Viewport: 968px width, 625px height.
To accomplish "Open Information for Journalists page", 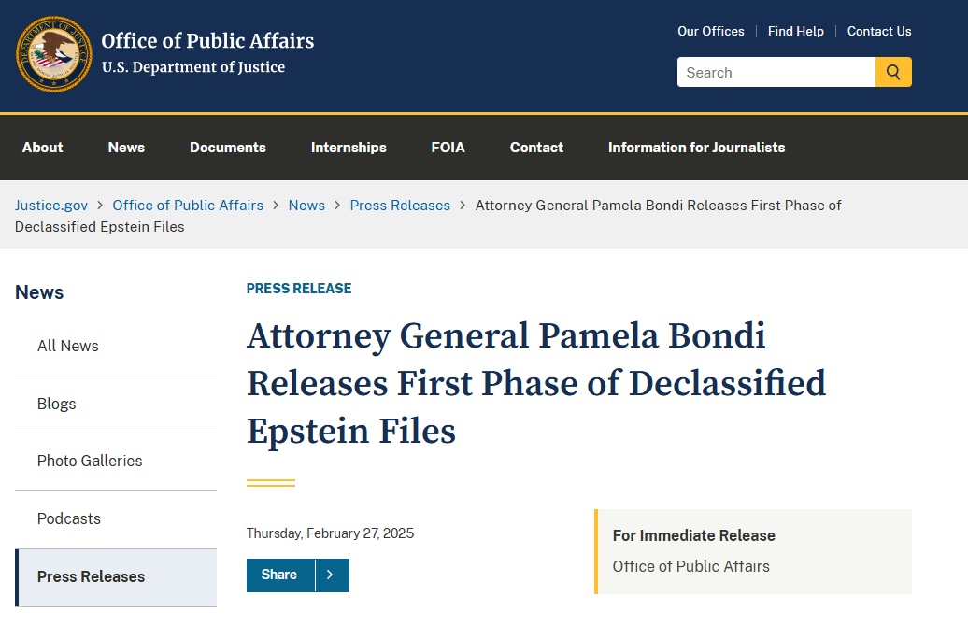I will 696,148.
